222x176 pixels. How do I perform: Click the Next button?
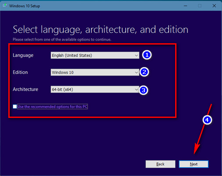[194, 164]
